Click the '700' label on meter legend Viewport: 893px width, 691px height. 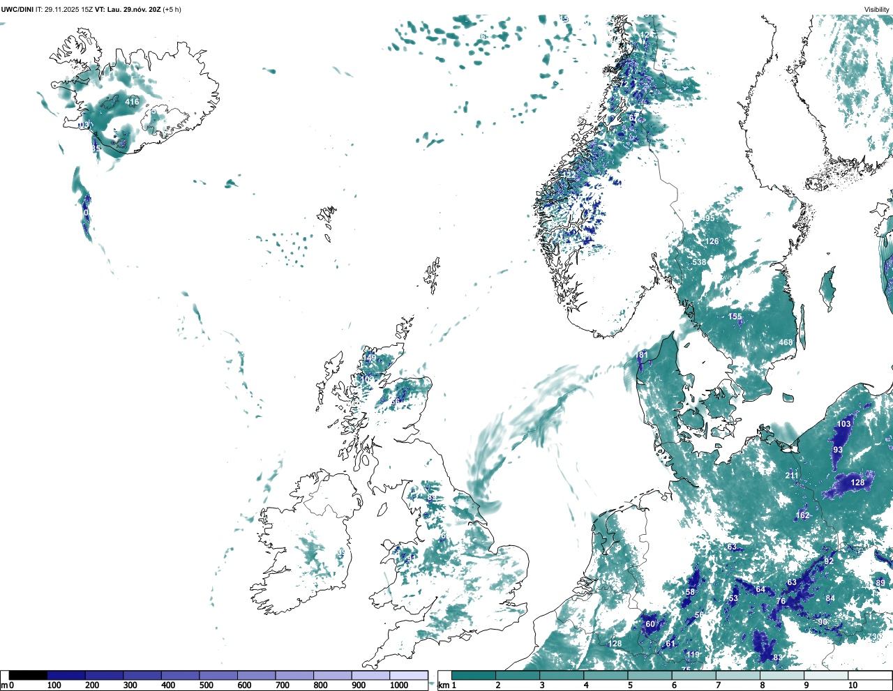point(282,685)
